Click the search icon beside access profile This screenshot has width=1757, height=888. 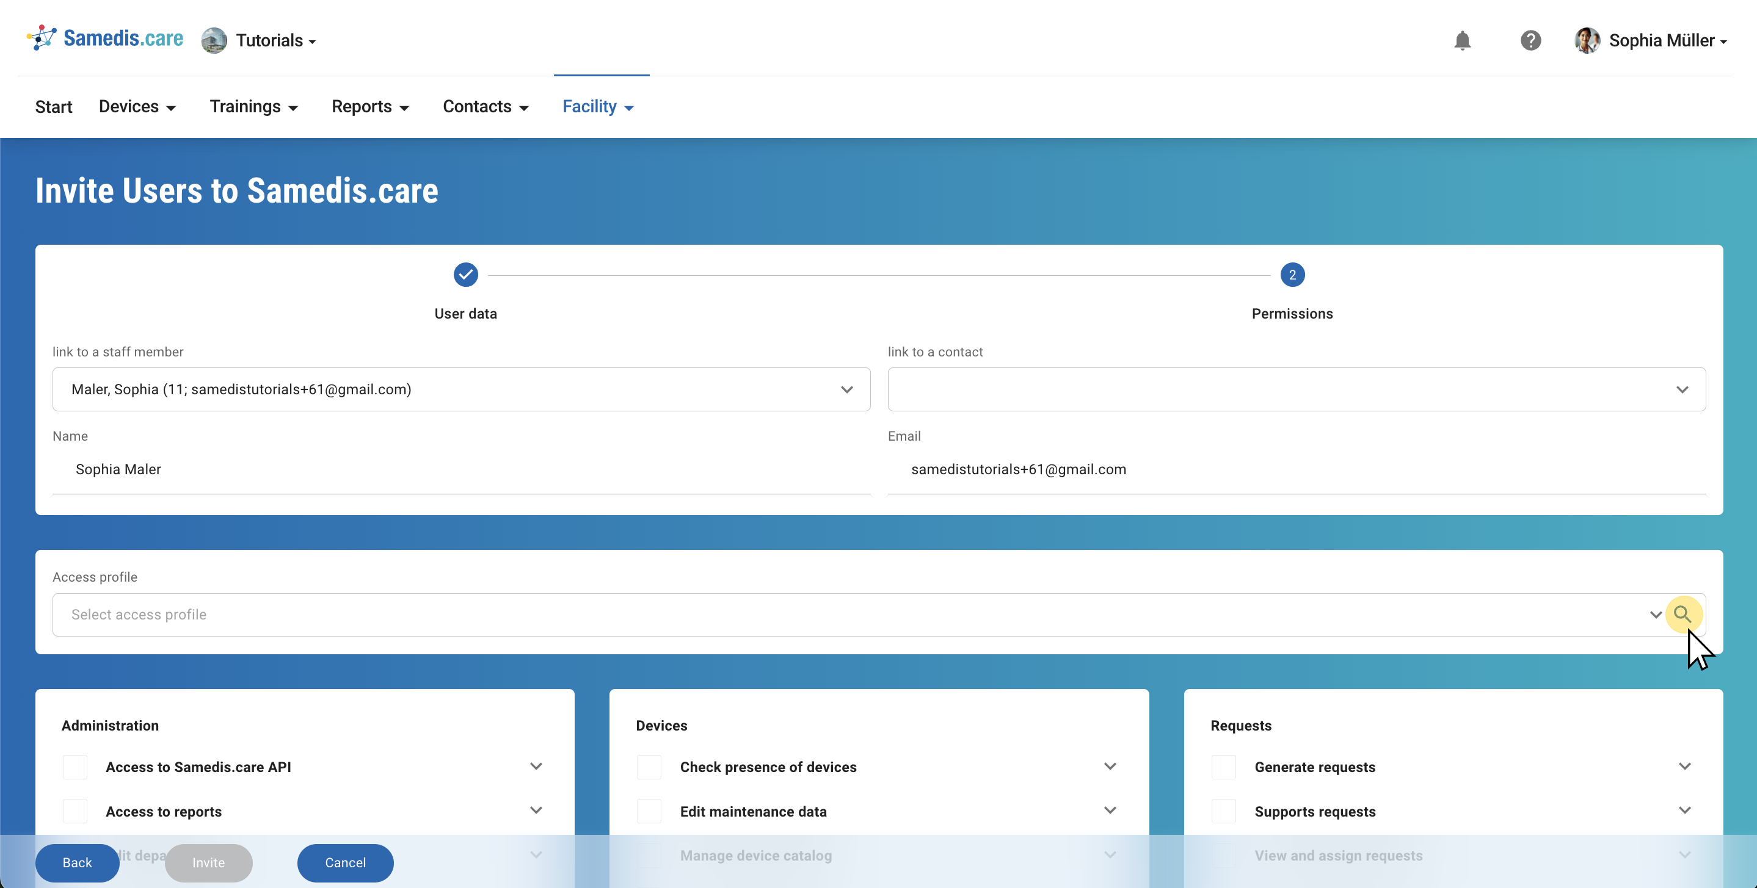1682,614
